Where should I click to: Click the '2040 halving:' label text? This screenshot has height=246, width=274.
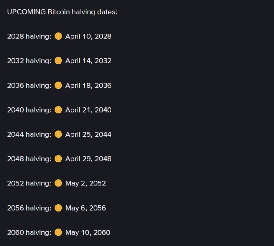[29, 110]
